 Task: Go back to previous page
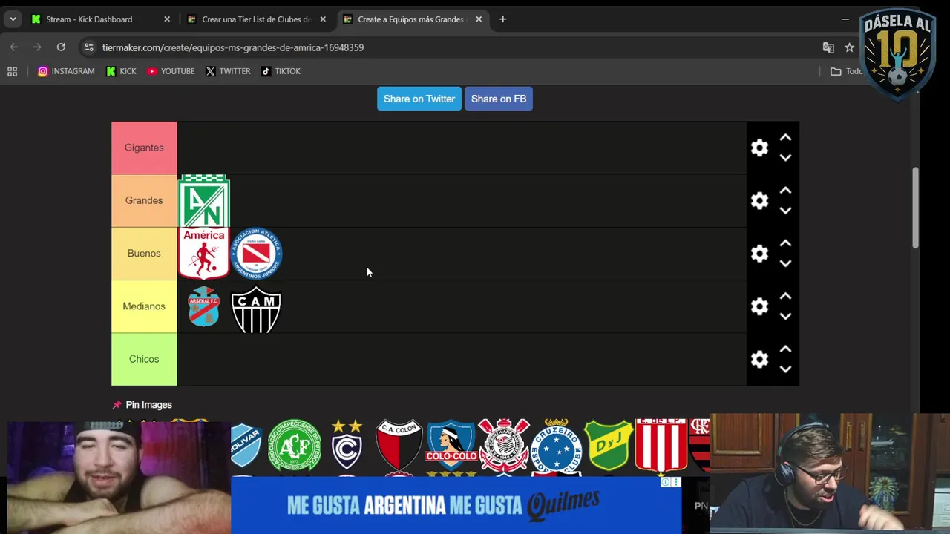pos(14,47)
